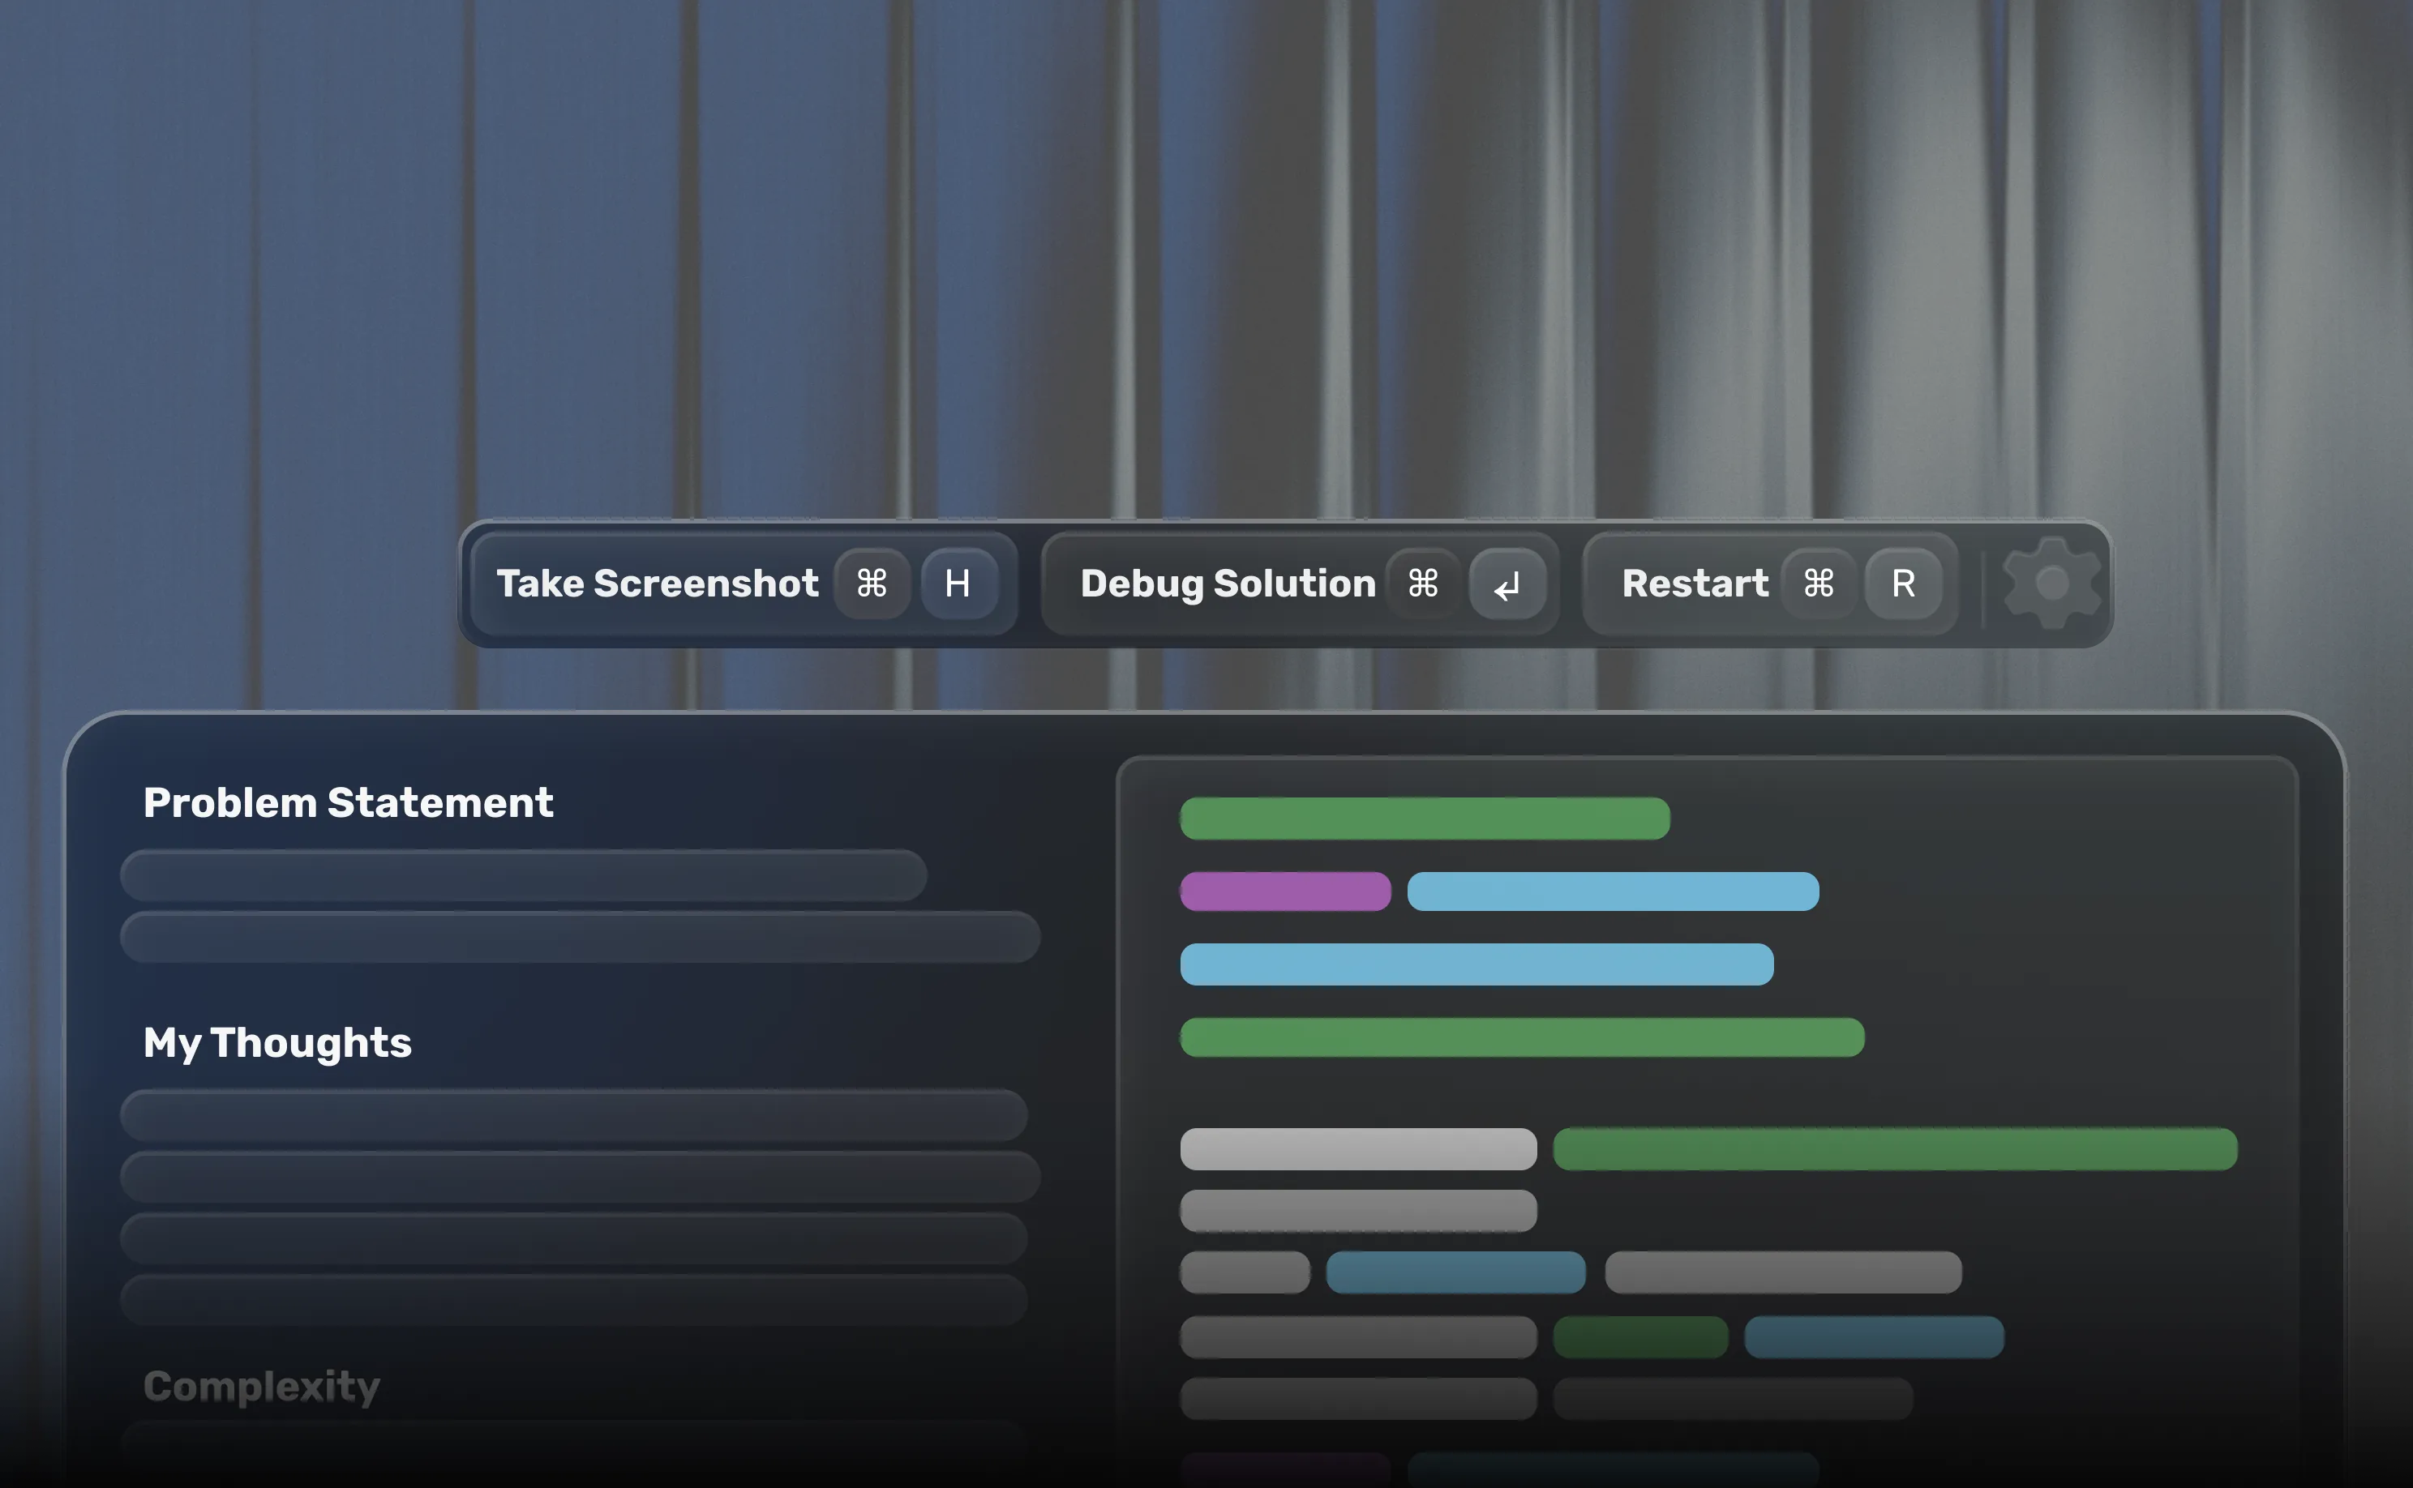Image resolution: width=2413 pixels, height=1488 pixels.
Task: Click the Debug Solution button
Action: [x=1300, y=584]
